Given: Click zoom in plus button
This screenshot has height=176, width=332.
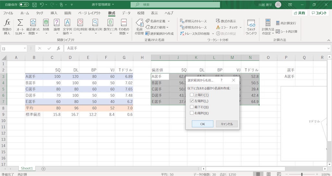Looking at the screenshot, I should pyautogui.click(x=317, y=174).
